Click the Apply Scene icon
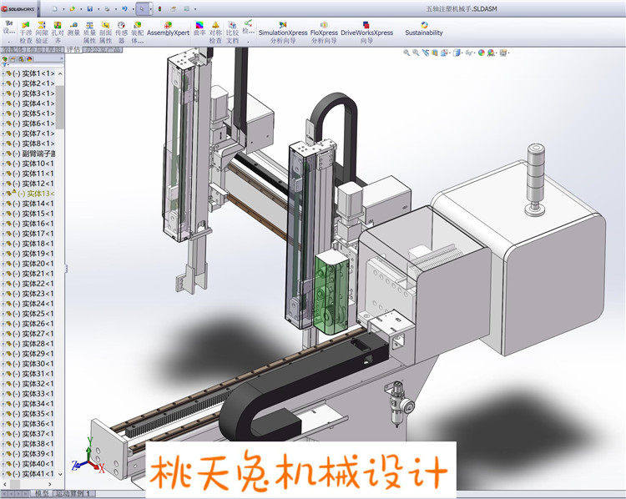This screenshot has width=626, height=499. [x=491, y=53]
